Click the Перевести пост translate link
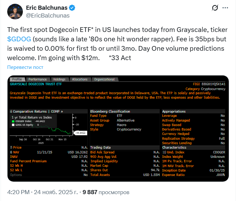The width and height of the screenshot is (236, 201). pos(25,67)
